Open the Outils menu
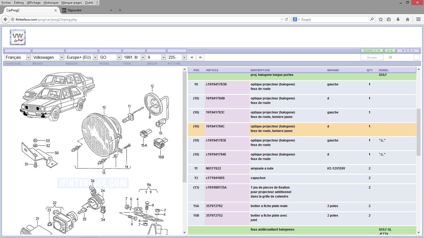 pos(89,3)
